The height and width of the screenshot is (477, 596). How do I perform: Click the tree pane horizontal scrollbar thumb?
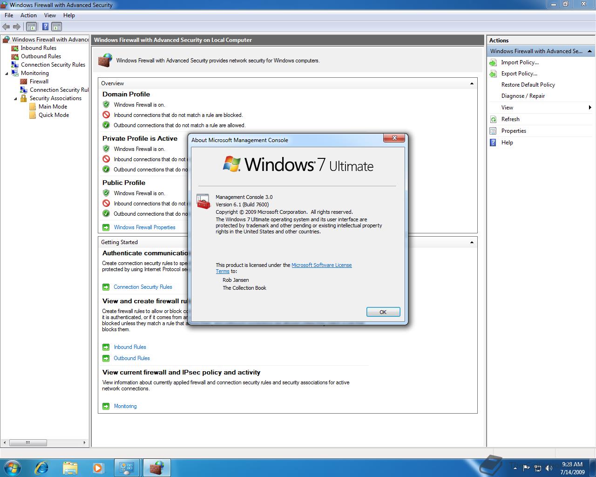click(x=28, y=443)
